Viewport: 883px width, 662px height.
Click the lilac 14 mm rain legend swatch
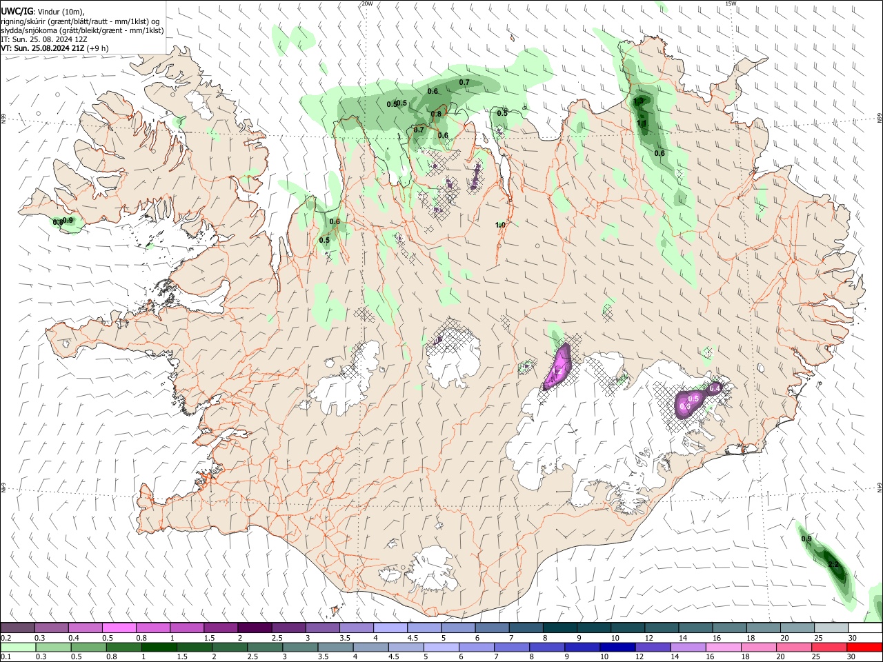coord(687,647)
